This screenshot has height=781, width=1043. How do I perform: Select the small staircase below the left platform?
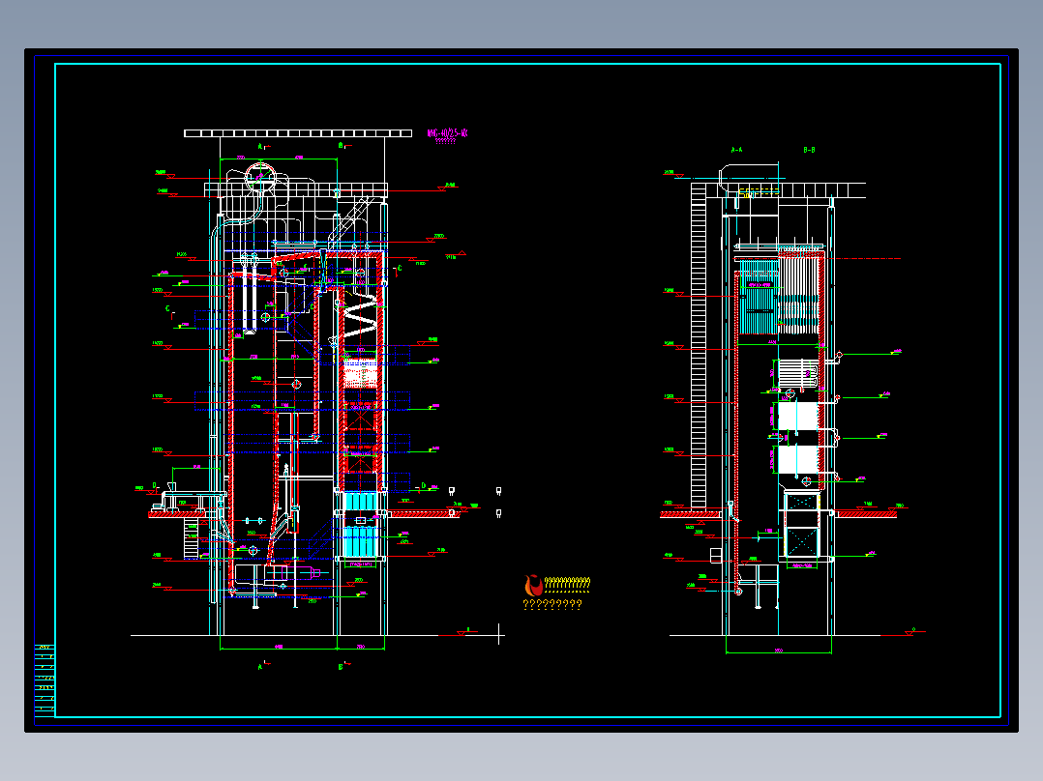(x=191, y=539)
